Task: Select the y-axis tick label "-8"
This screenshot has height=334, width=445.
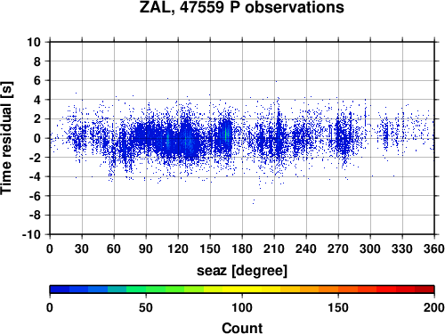Action: coord(35,216)
